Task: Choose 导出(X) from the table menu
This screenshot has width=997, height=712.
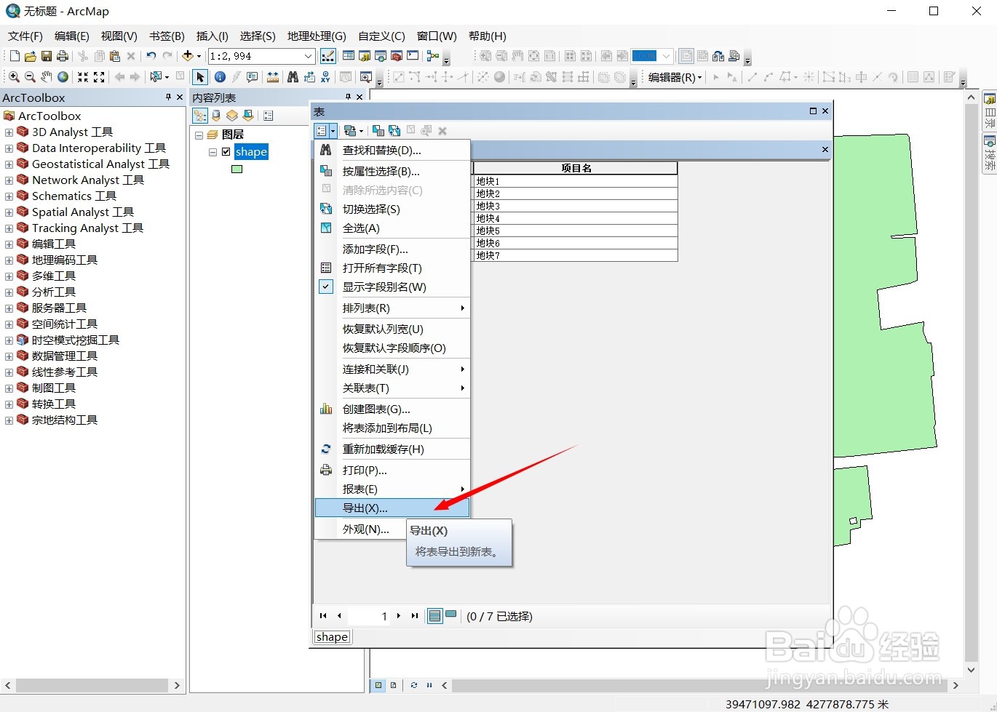Action: click(x=362, y=508)
